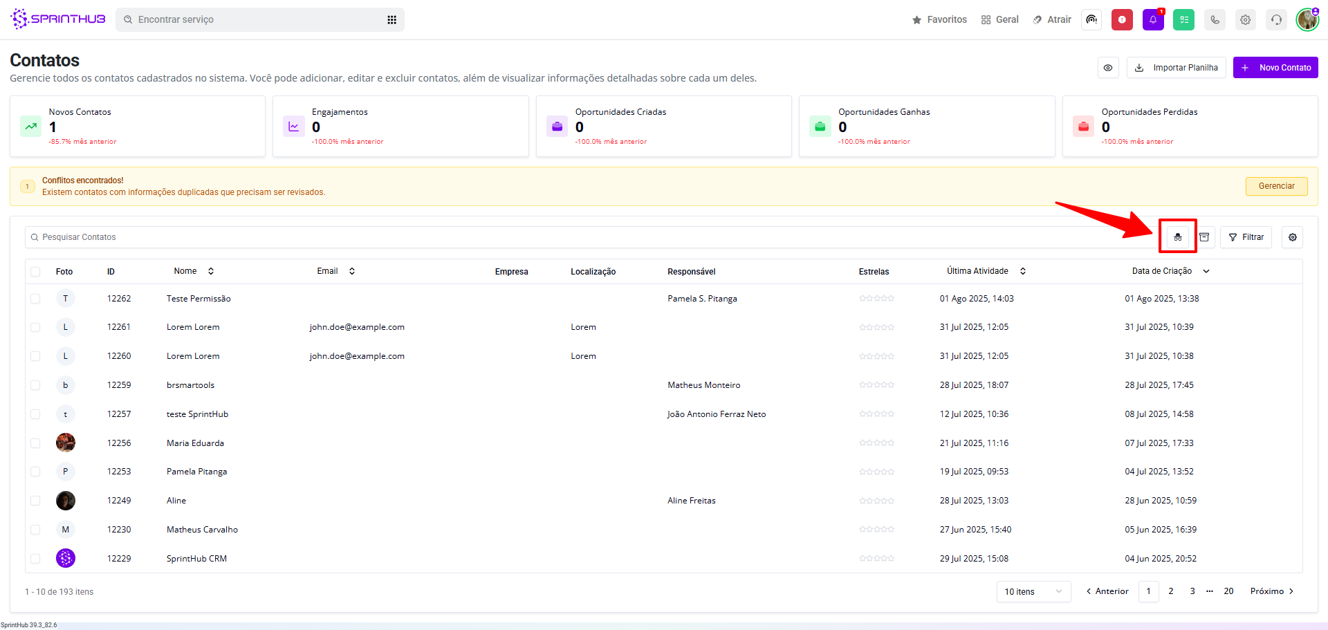
Task: Check the box for Teste Permissão row
Action: click(x=35, y=299)
